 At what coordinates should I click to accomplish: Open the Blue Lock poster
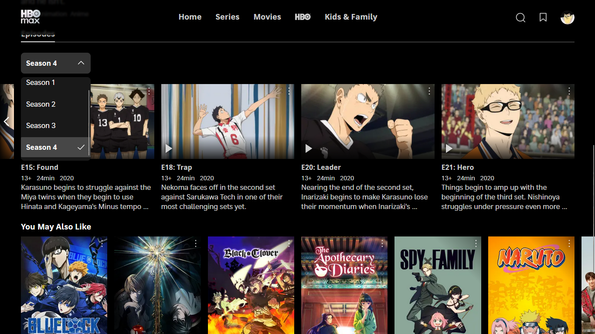[64, 285]
